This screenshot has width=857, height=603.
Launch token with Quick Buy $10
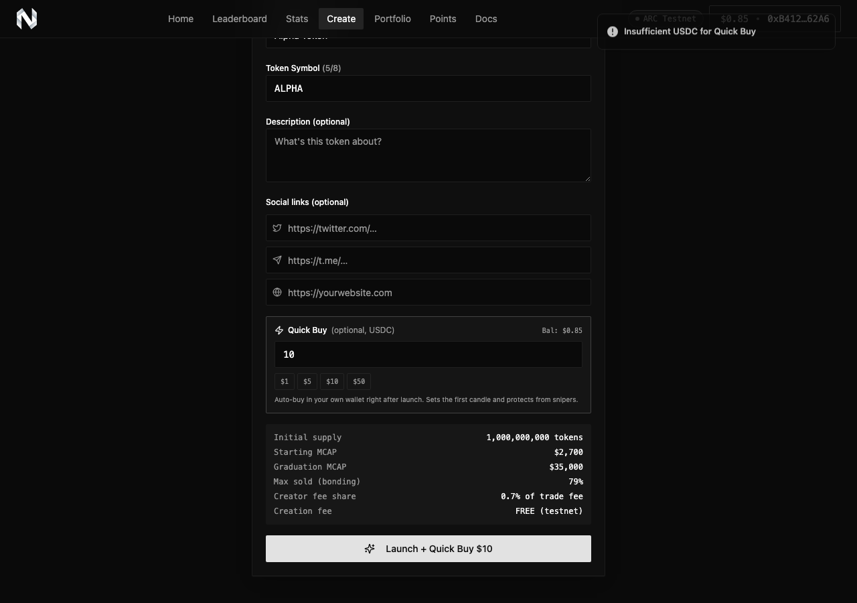428,549
